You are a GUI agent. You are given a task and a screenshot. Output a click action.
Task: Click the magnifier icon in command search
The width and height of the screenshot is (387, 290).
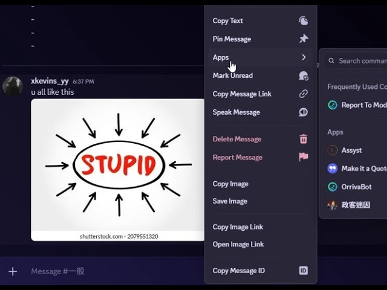[x=331, y=60]
